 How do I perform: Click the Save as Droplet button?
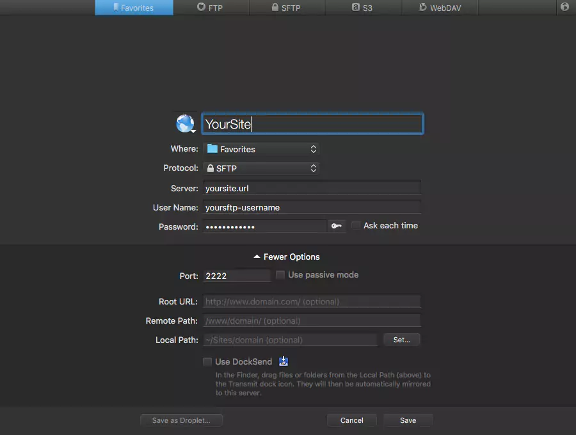(x=181, y=420)
